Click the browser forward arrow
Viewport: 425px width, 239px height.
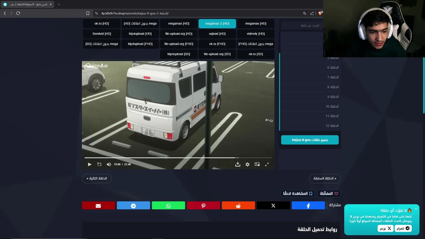coord(11,13)
